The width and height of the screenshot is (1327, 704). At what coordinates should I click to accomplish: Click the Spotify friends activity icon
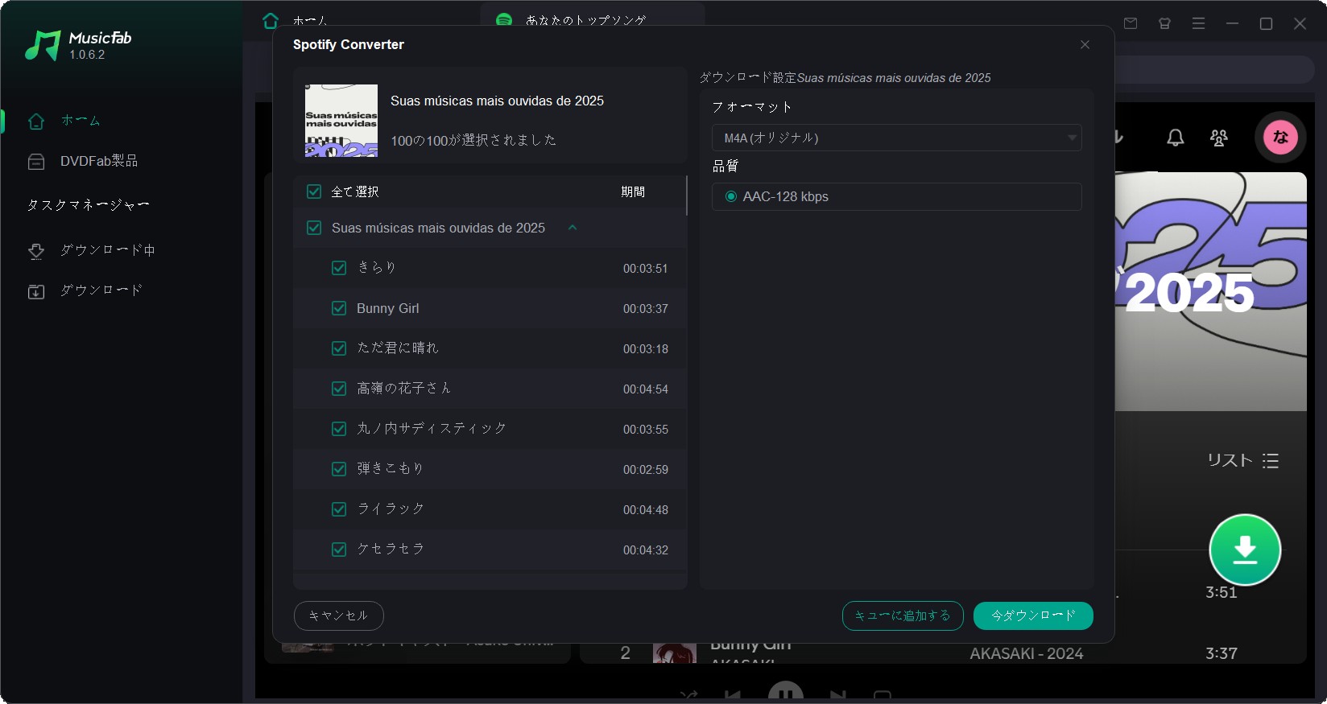1219,138
